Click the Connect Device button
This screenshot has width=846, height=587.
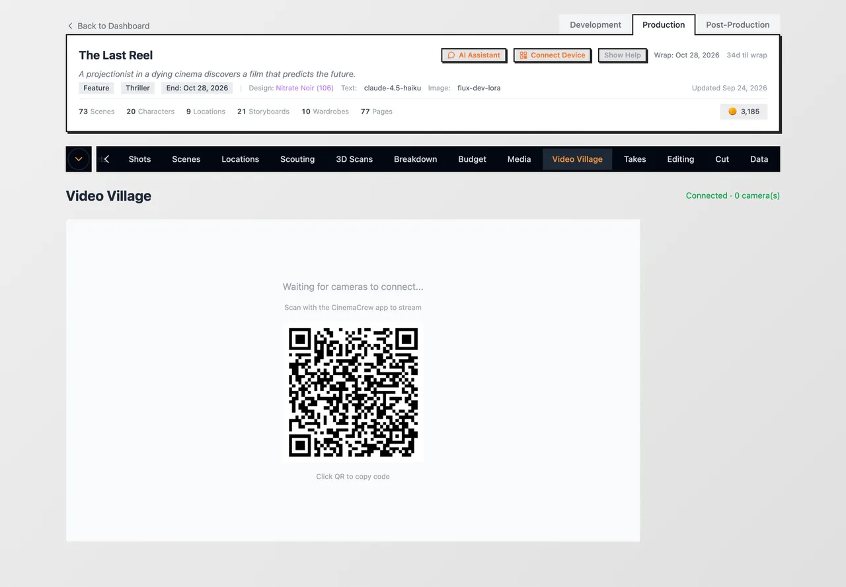point(553,55)
